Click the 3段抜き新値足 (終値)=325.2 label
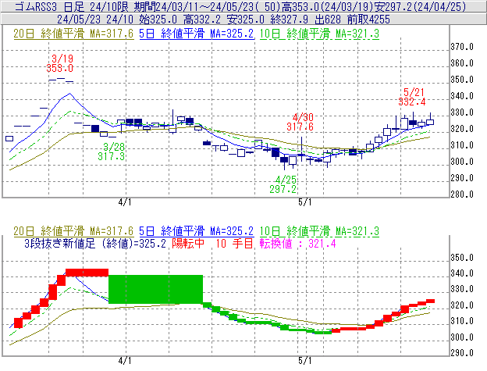The height and width of the screenshot is (371, 487). coord(95,243)
